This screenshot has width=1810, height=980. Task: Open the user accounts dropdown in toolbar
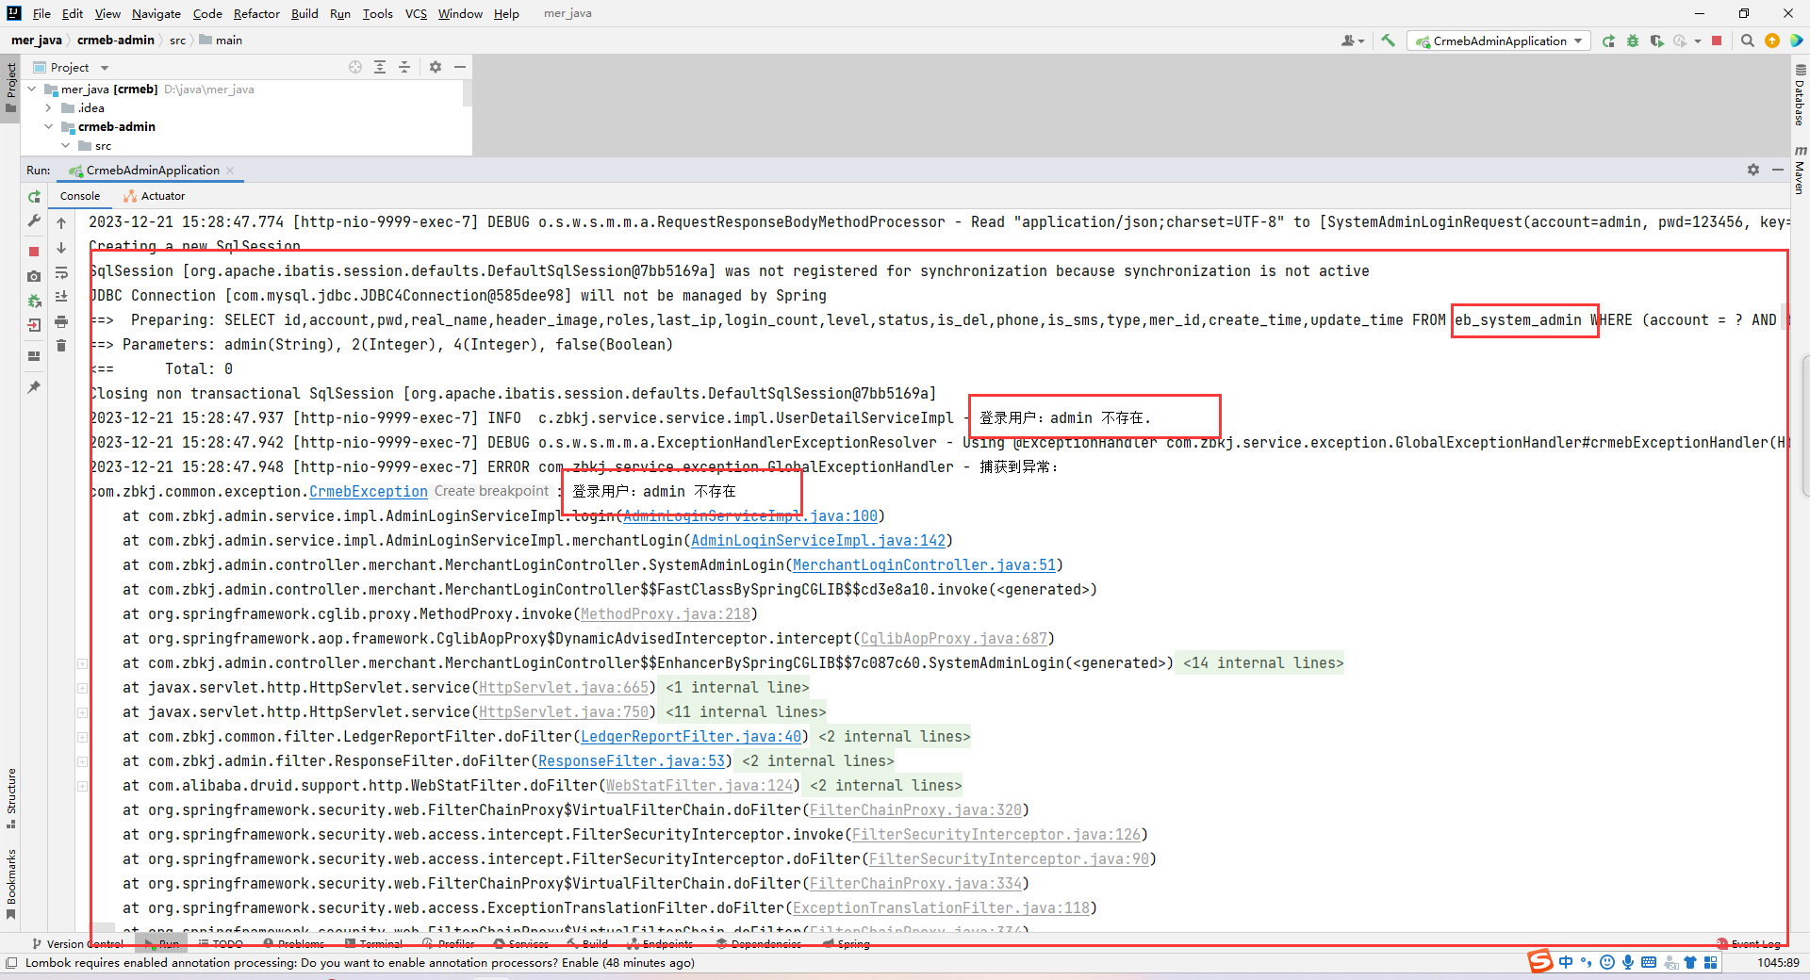tap(1353, 41)
